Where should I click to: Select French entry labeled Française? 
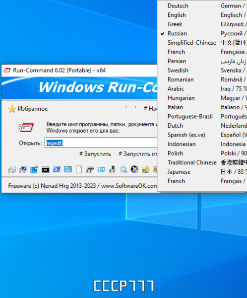click(x=202, y=52)
